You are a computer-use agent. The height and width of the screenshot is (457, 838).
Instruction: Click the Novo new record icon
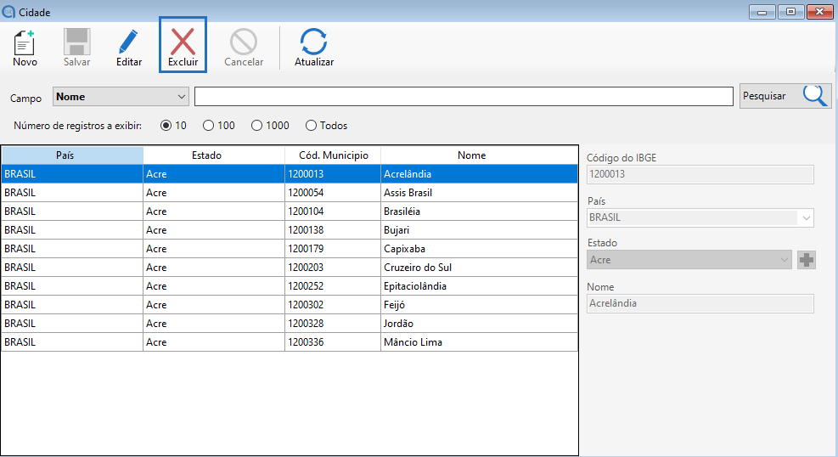(x=25, y=42)
